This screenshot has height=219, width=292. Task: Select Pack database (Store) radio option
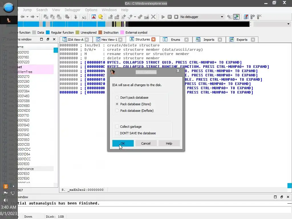(x=117, y=104)
